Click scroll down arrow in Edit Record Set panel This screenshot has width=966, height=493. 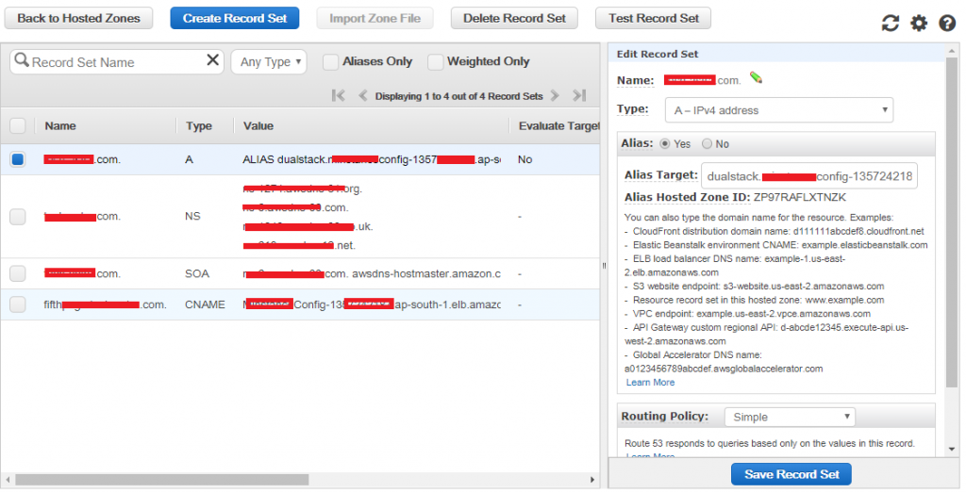[x=953, y=450]
